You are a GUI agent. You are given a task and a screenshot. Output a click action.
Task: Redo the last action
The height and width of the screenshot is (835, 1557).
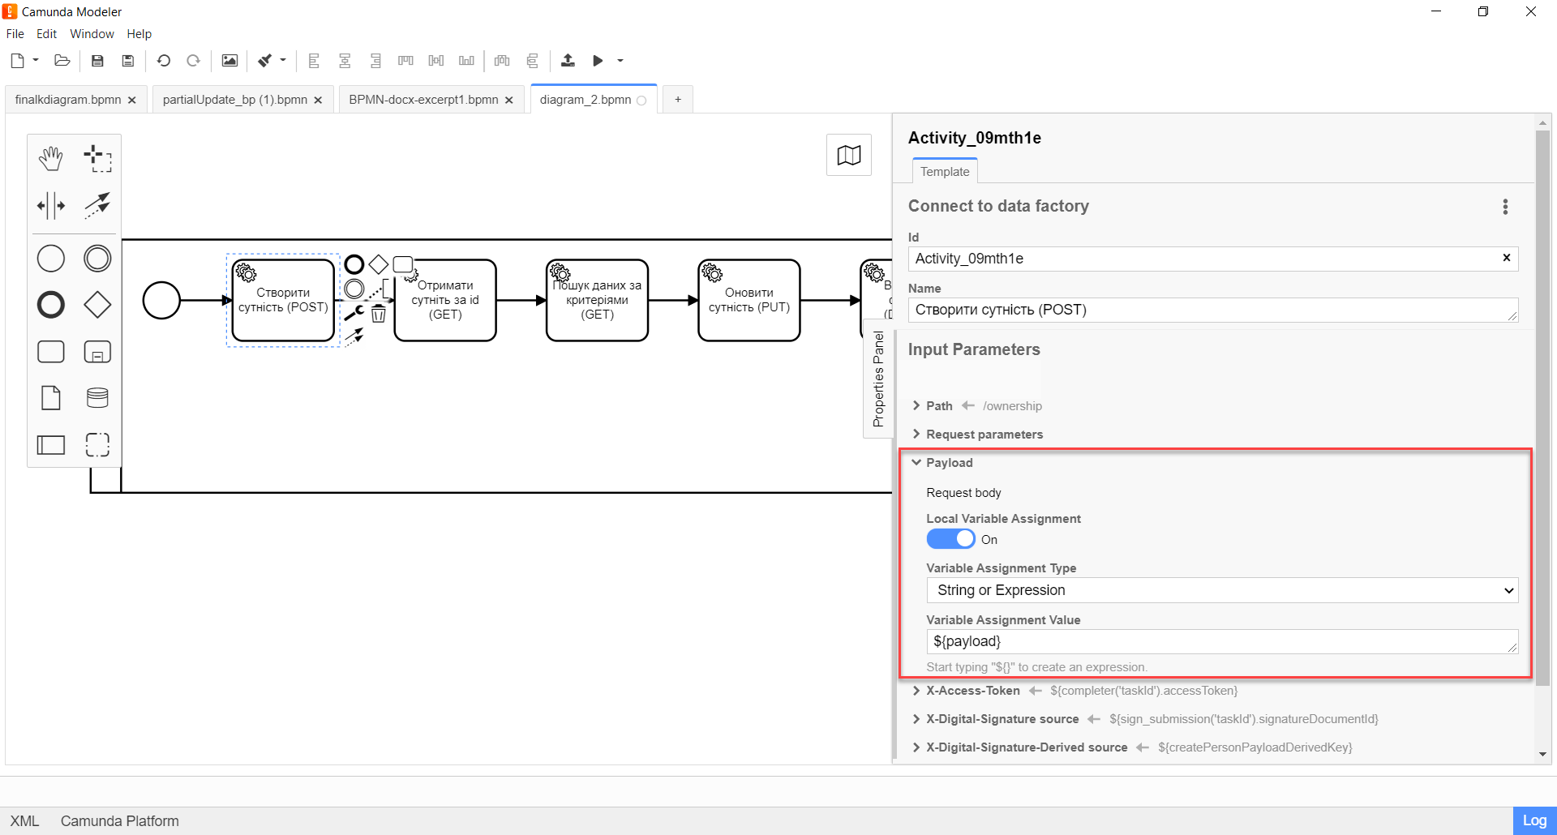pos(193,61)
